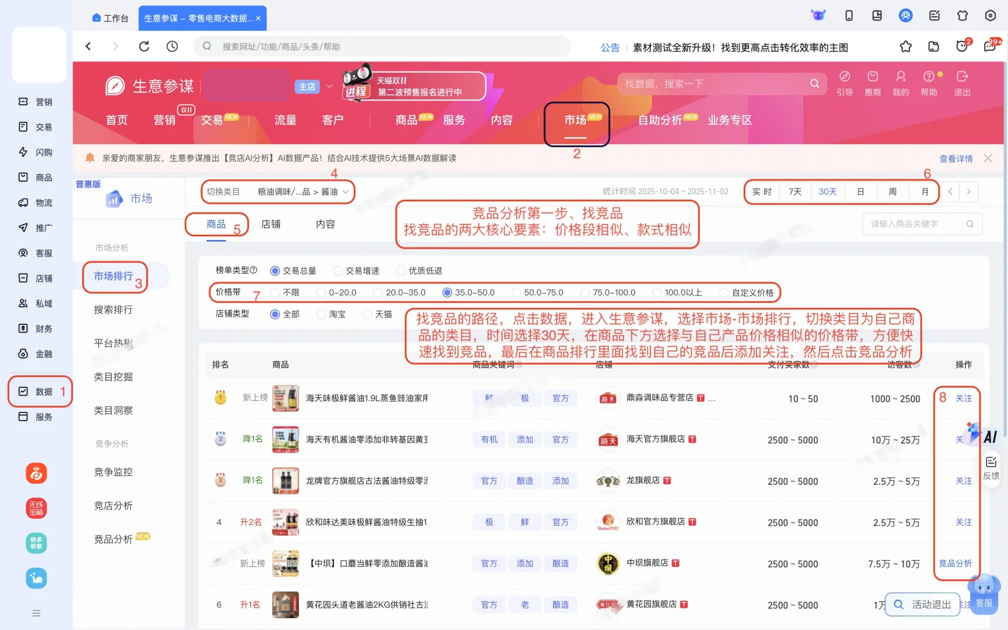Open 流量 in the top navigation
1008x630 pixels.
pos(285,120)
